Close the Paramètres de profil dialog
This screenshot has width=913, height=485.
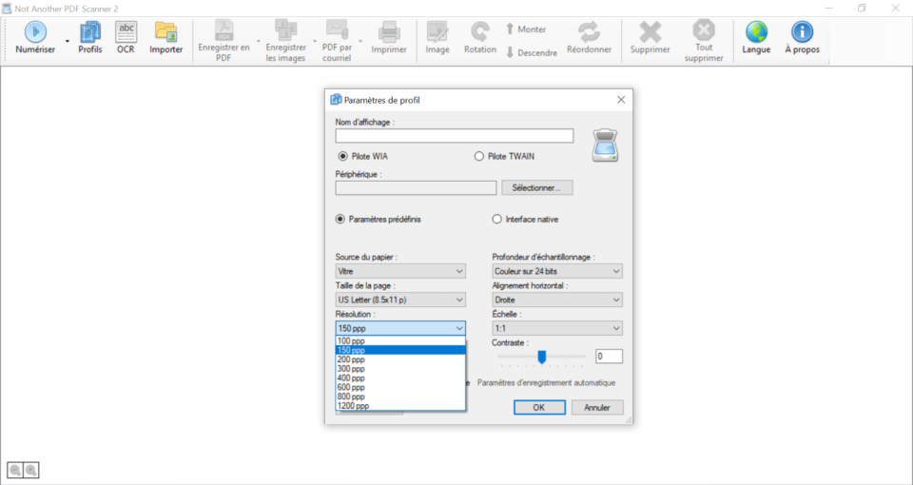tap(621, 100)
